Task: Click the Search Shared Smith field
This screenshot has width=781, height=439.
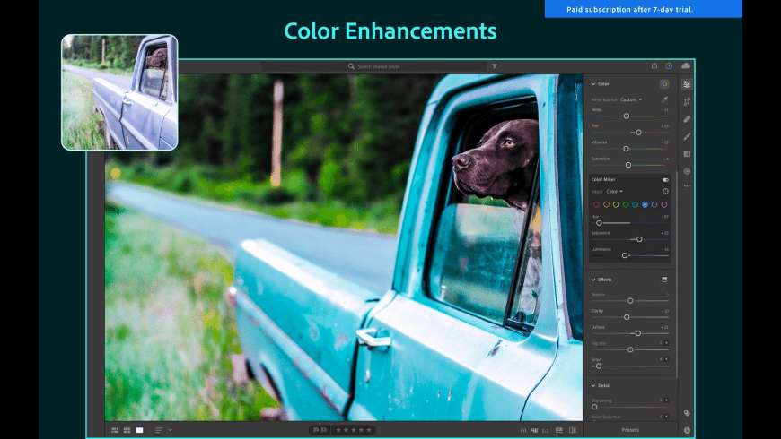Action: click(373, 66)
